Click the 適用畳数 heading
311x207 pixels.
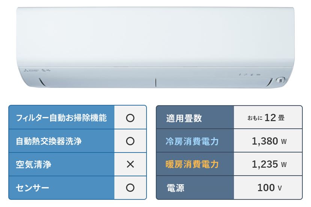pos(184,118)
